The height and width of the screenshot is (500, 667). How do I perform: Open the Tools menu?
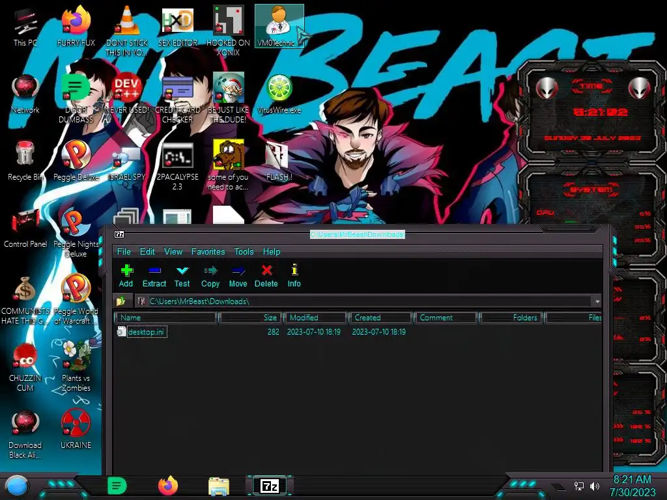tap(244, 252)
